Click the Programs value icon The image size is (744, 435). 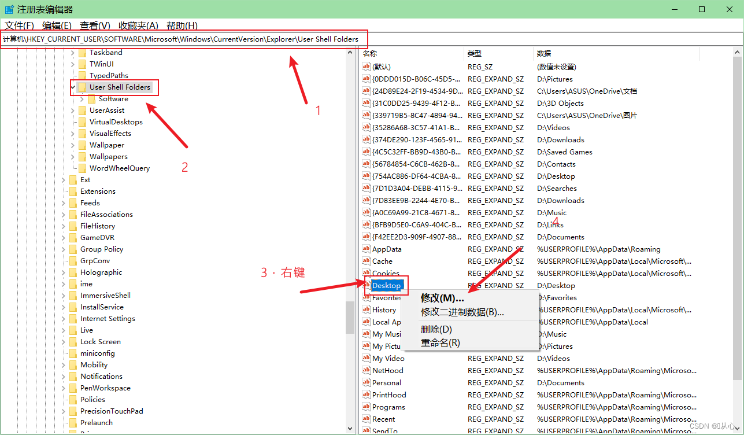[x=367, y=407]
